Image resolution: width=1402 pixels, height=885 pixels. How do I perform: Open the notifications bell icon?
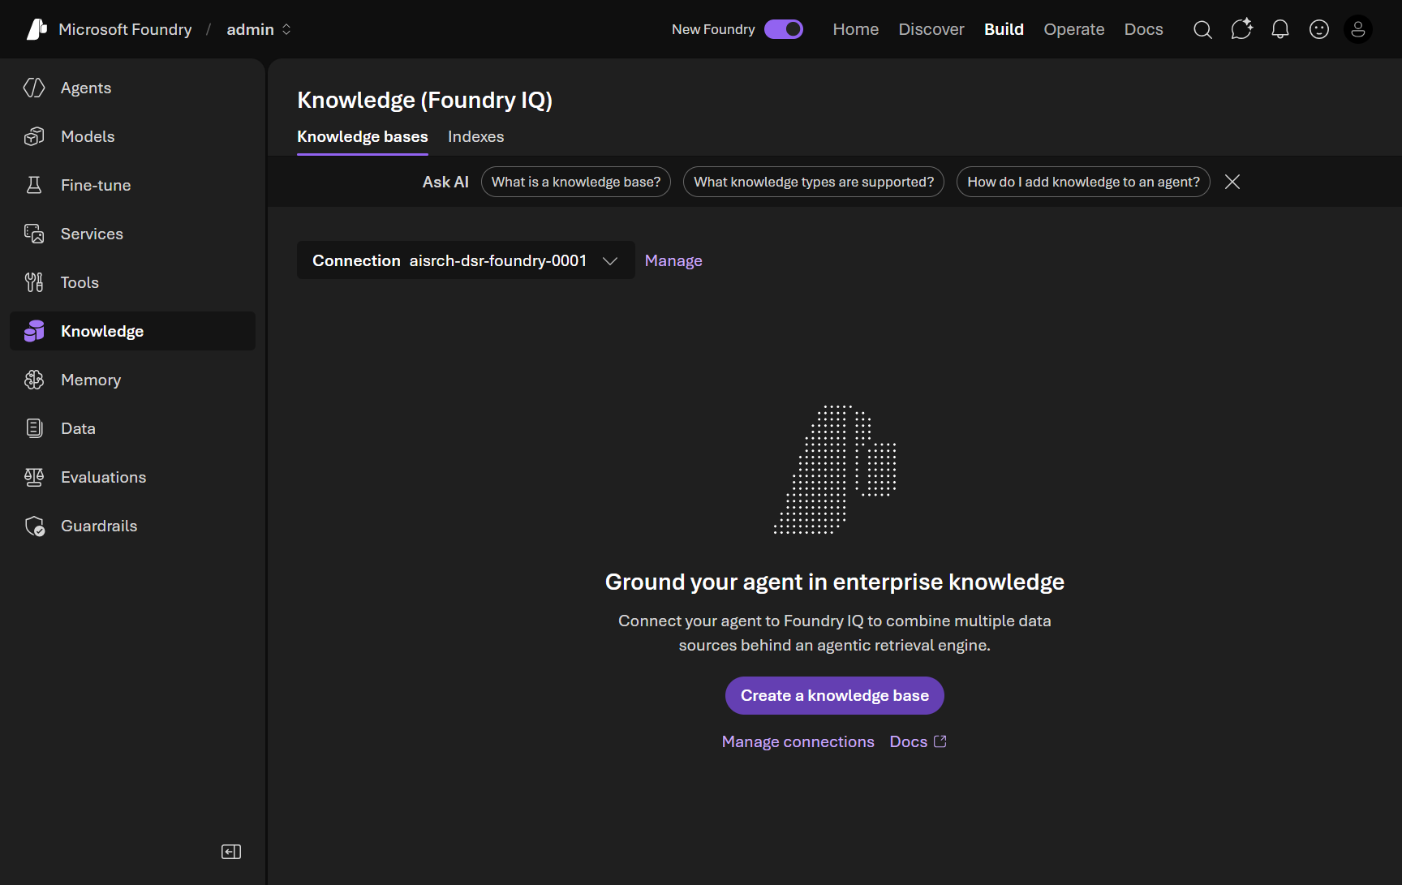point(1280,30)
